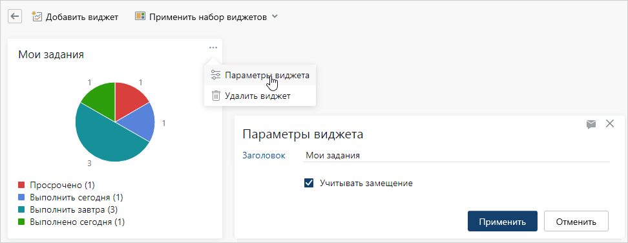This screenshot has height=243, width=628.
Task: Click the Применить button
Action: point(502,221)
